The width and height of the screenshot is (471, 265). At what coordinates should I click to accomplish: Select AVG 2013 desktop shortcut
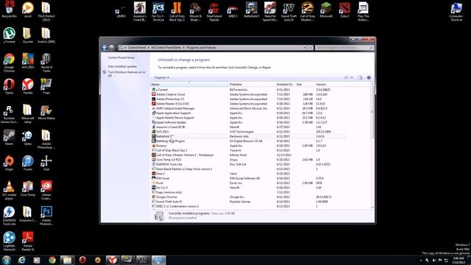point(28,61)
